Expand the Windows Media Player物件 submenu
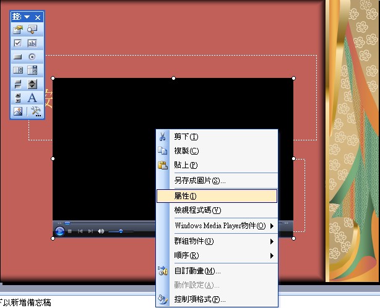 pyautogui.click(x=216, y=226)
